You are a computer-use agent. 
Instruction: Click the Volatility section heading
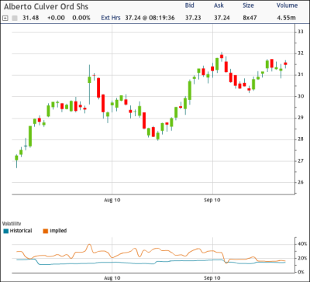(12, 222)
